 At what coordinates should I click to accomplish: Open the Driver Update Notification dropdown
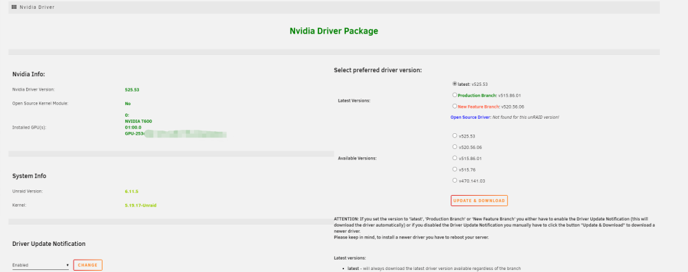click(41, 265)
